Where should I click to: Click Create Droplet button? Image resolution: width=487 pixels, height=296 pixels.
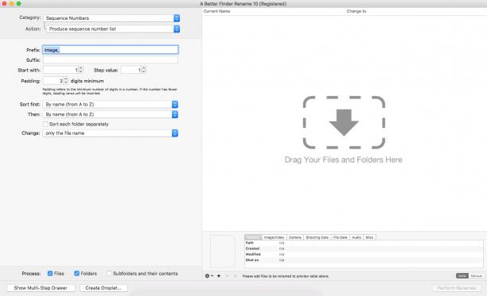point(103,288)
